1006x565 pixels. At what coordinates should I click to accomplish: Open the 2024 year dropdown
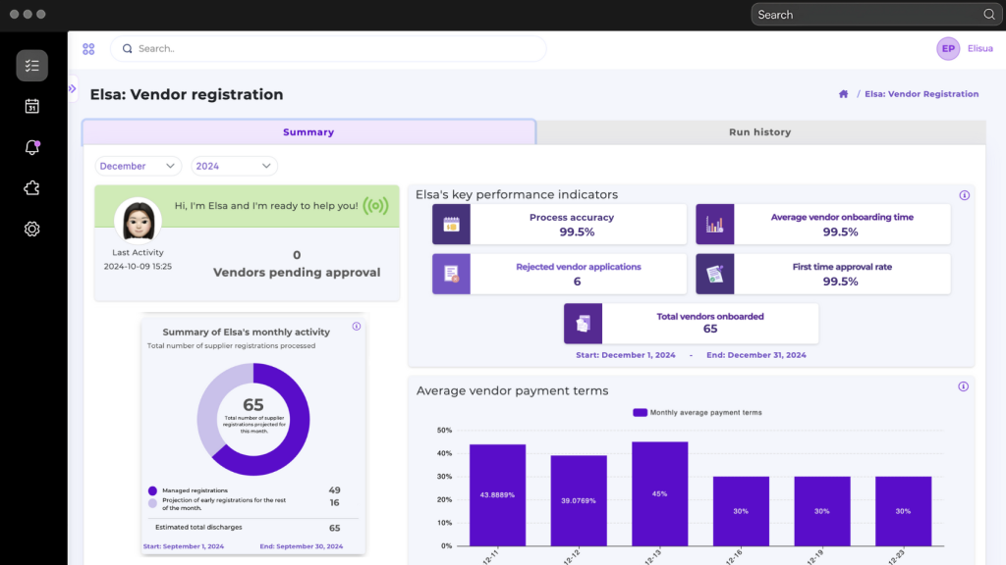(x=234, y=167)
